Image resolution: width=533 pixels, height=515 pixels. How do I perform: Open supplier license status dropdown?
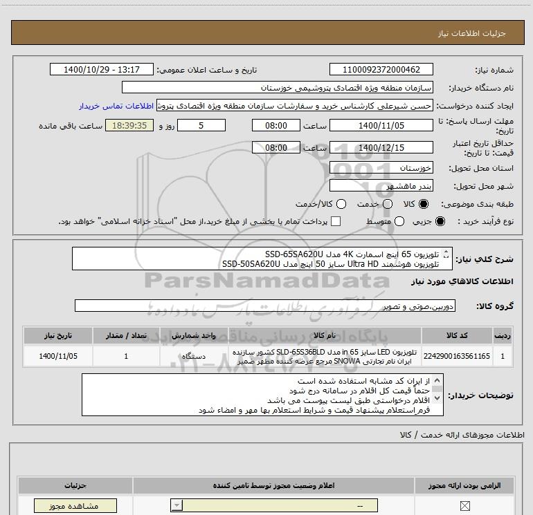tap(274, 506)
